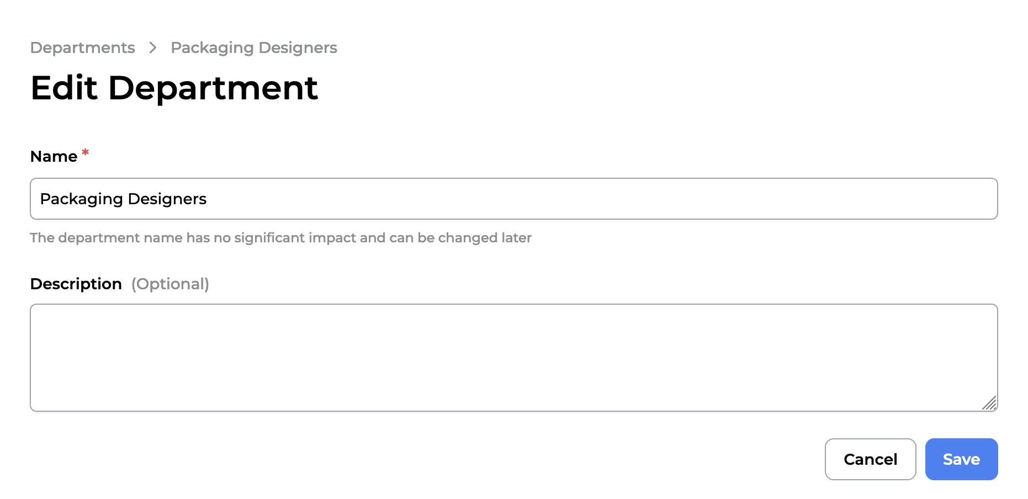Click the (Optional) hint beside Description
1028x499 pixels.
(170, 284)
